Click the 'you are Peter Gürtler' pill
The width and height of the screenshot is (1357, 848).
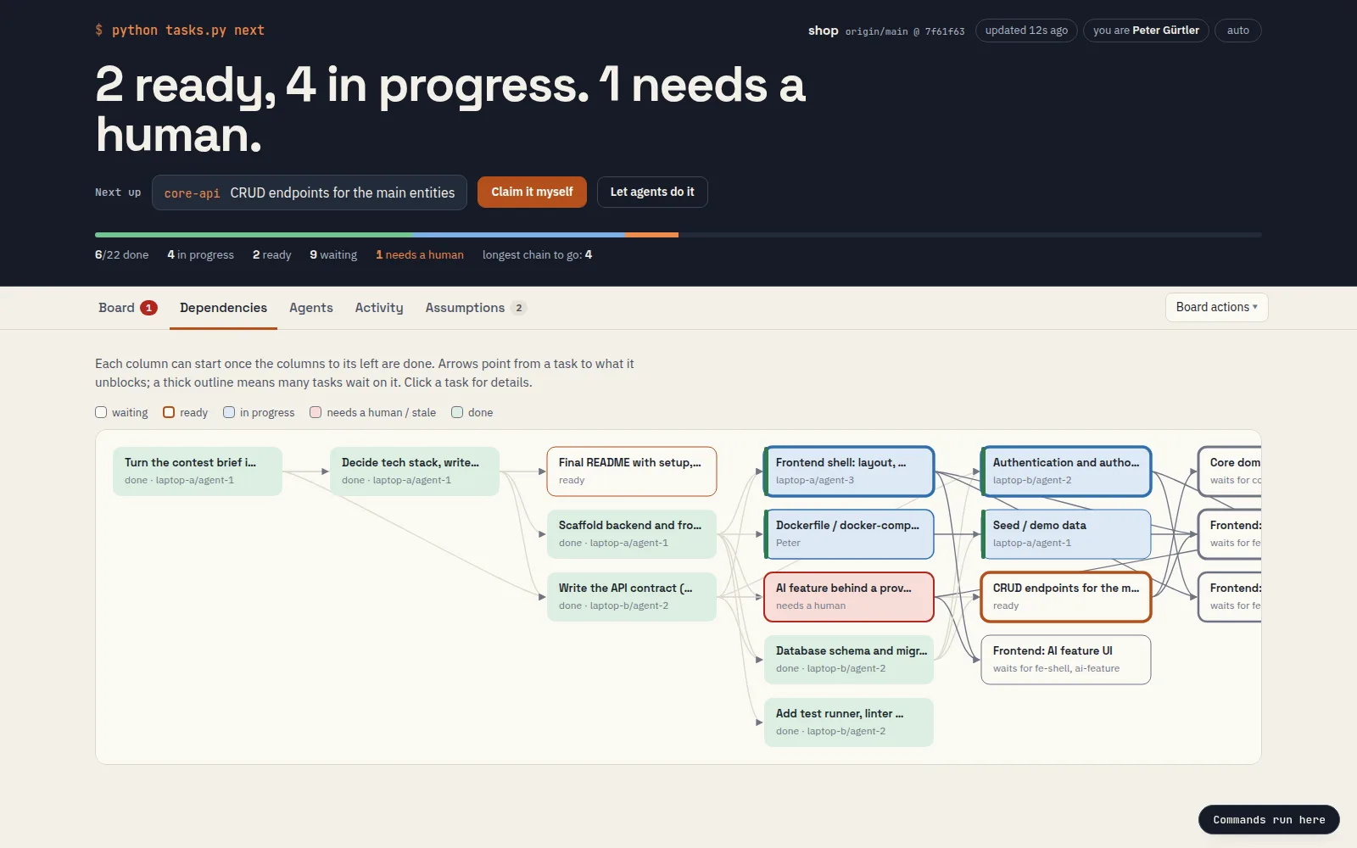click(1146, 31)
